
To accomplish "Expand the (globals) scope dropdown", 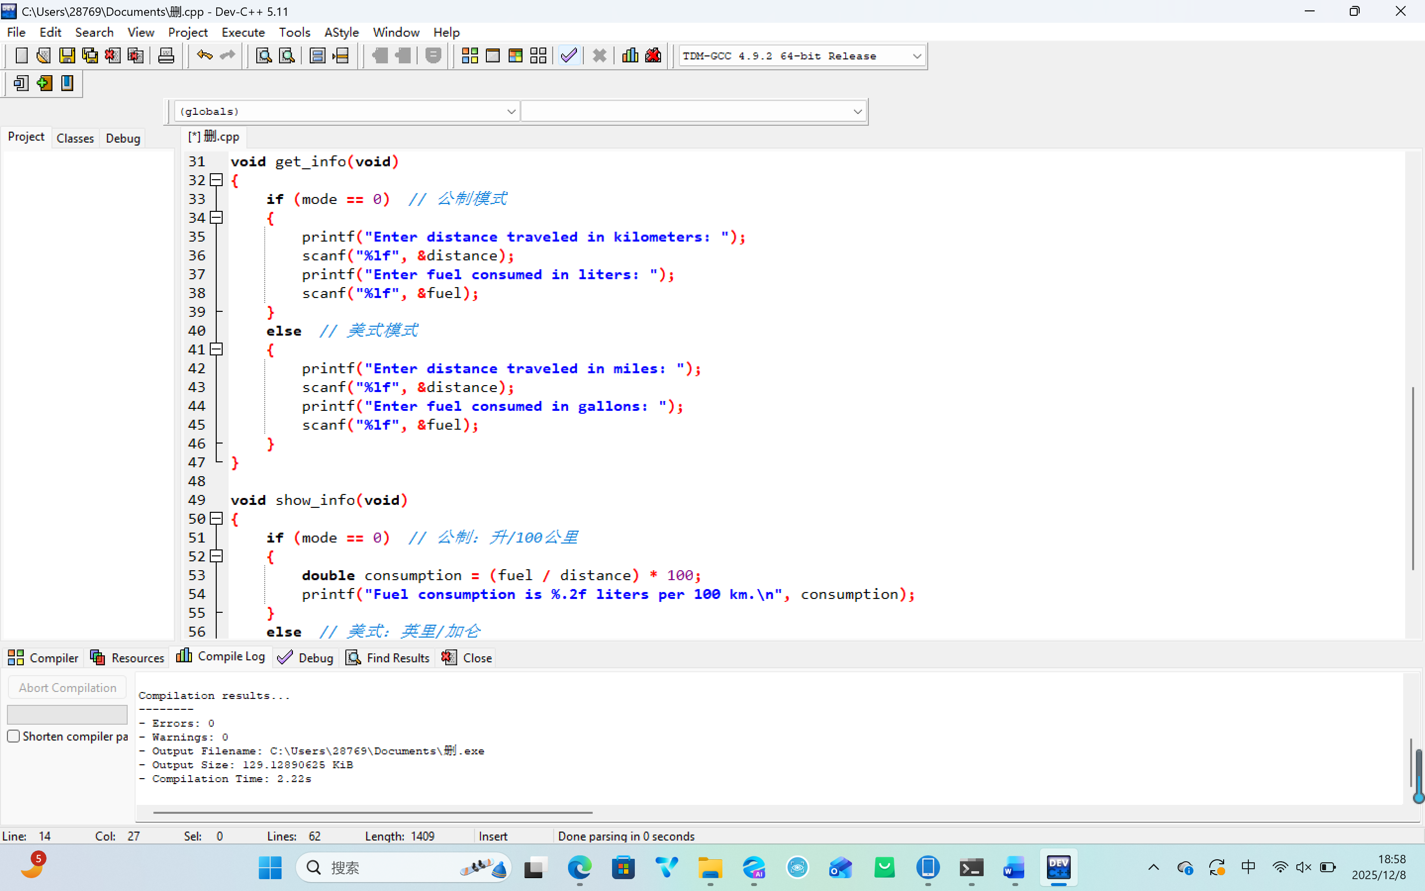I will click(x=511, y=111).
